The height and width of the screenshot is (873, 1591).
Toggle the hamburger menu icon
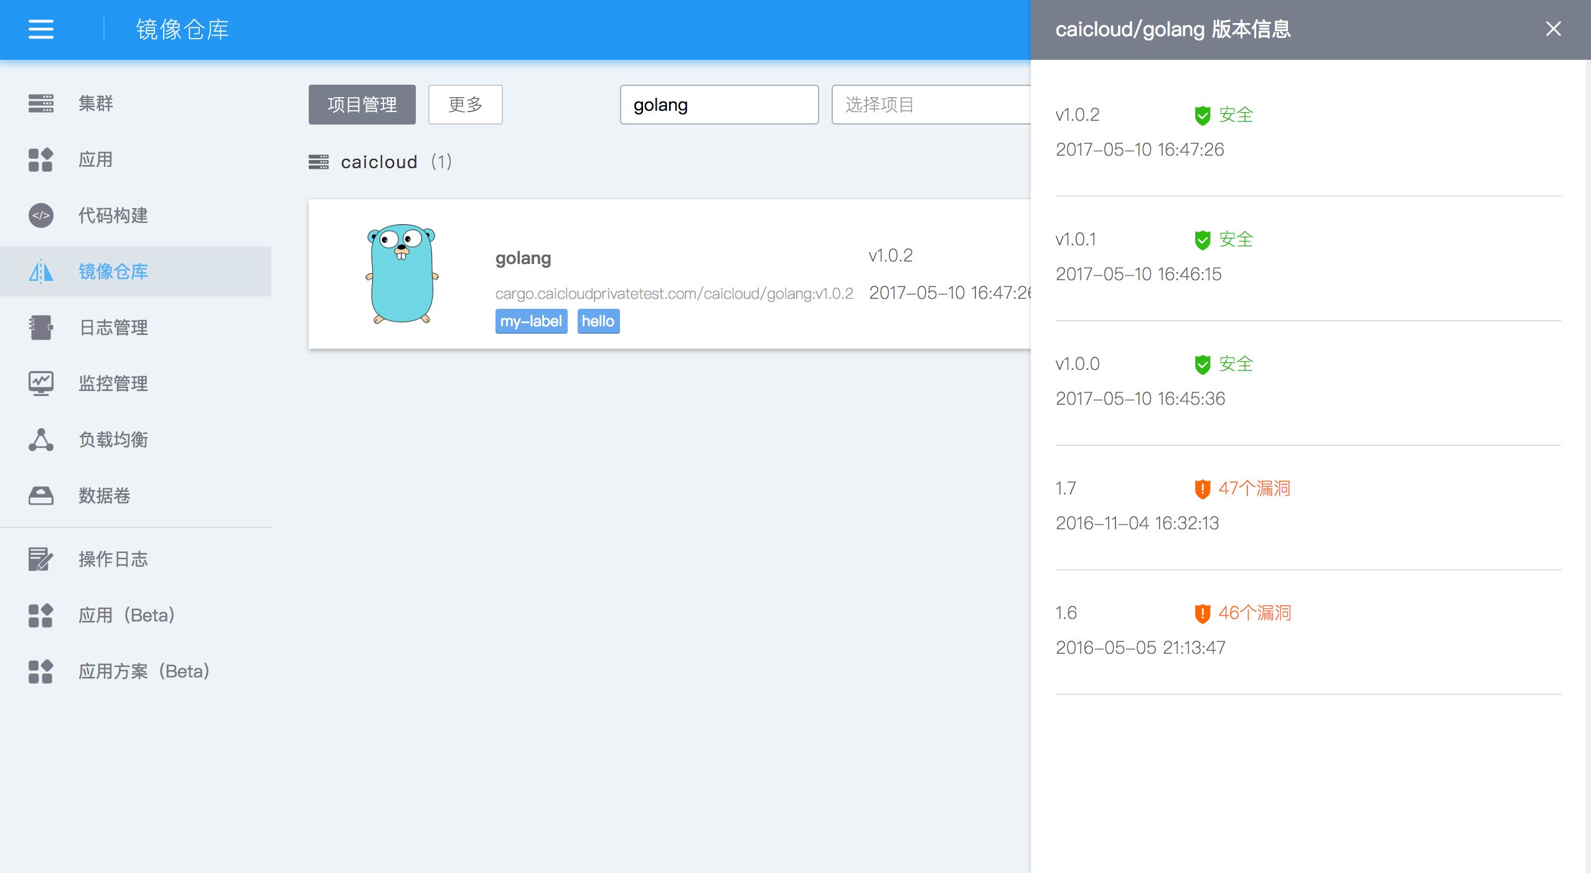pyautogui.click(x=41, y=29)
